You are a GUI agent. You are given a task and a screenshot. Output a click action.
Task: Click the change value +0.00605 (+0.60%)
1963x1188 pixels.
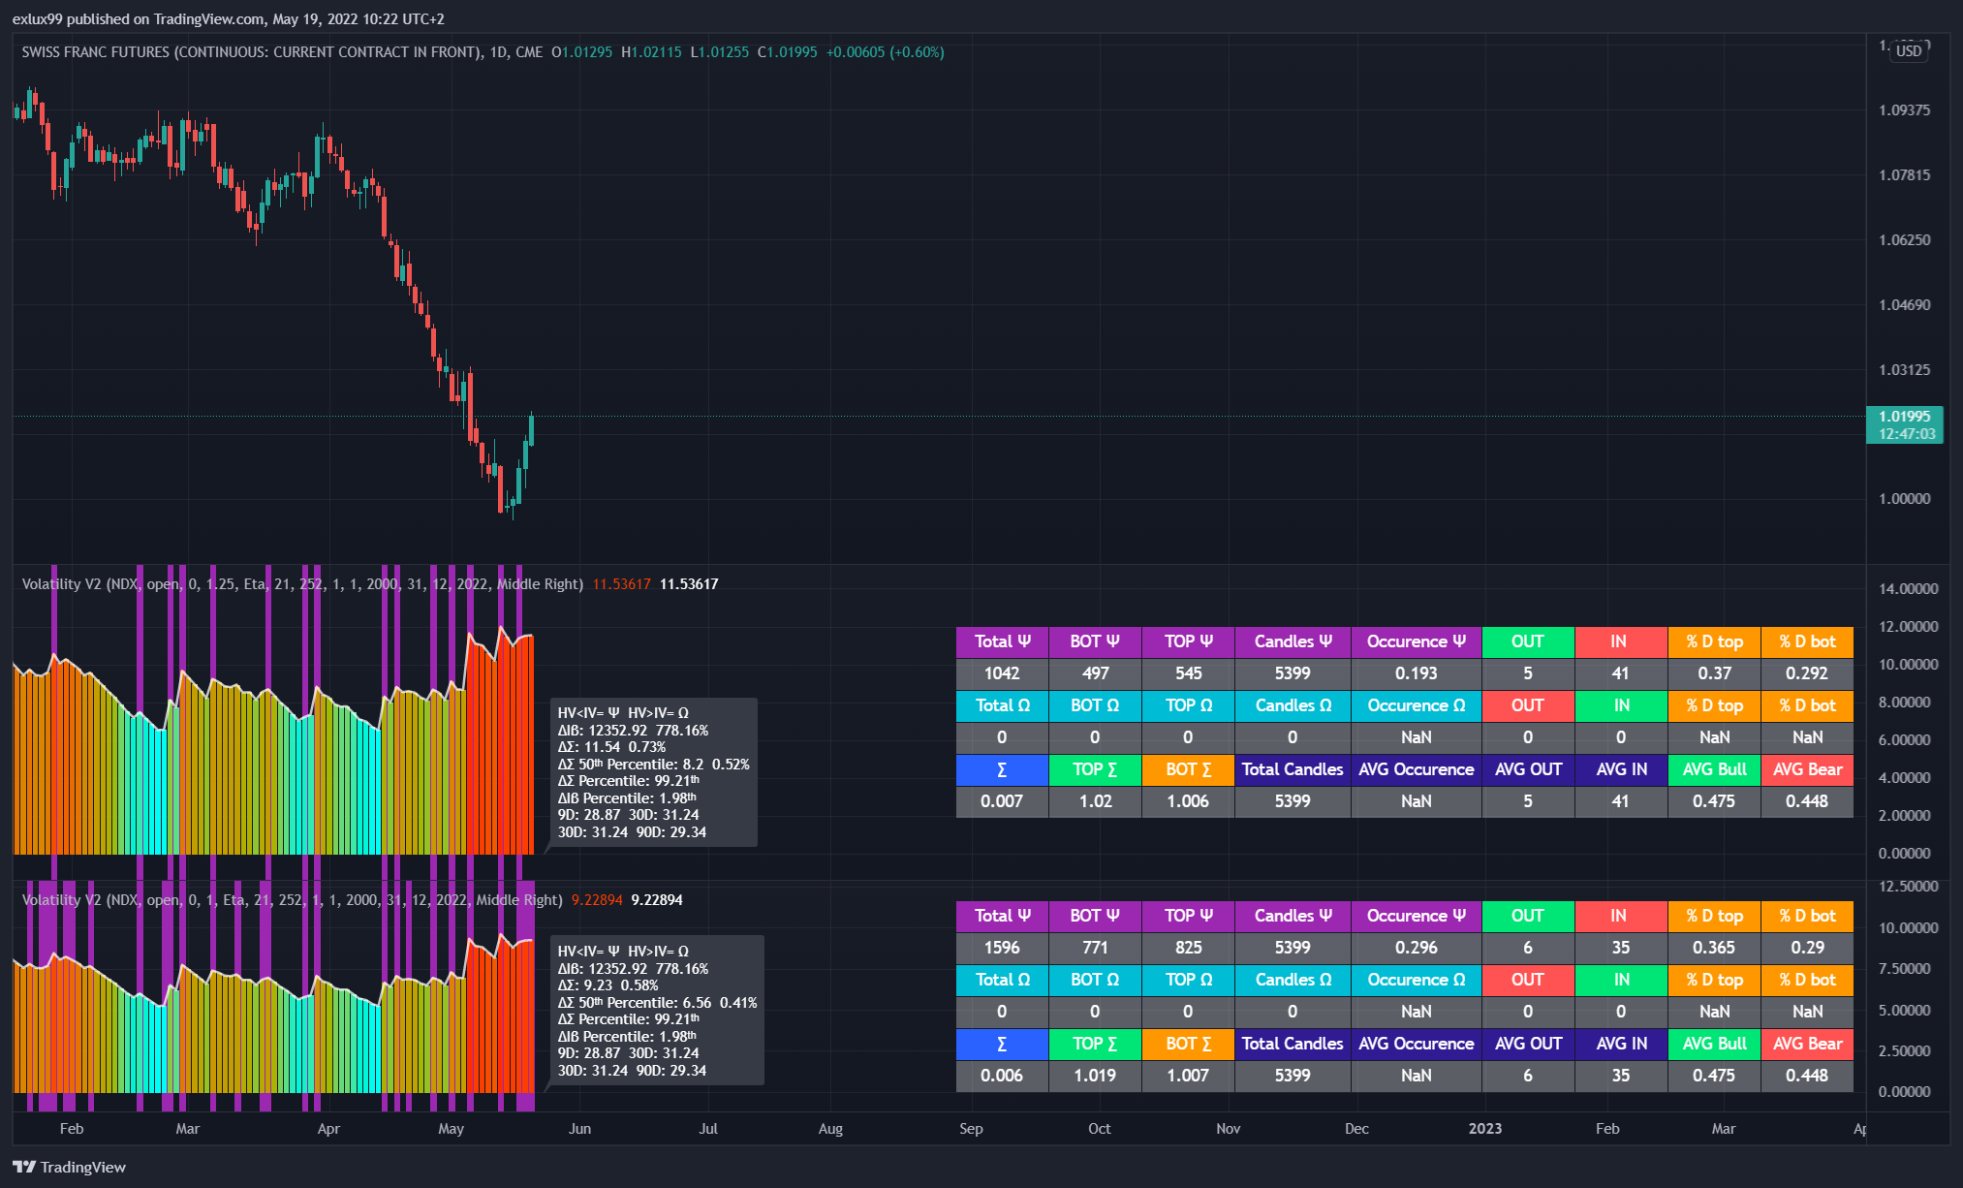(885, 52)
